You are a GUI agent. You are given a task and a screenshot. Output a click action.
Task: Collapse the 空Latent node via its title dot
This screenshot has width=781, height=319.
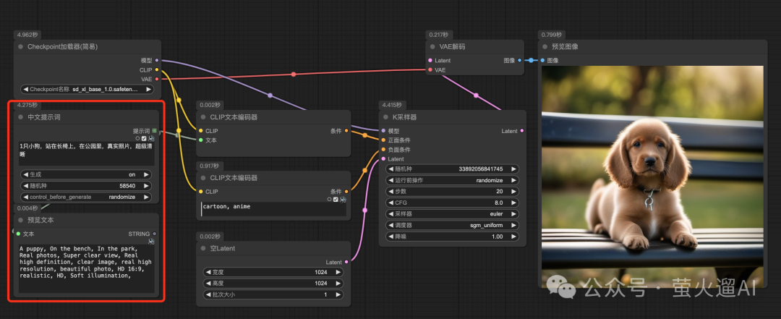click(x=203, y=247)
